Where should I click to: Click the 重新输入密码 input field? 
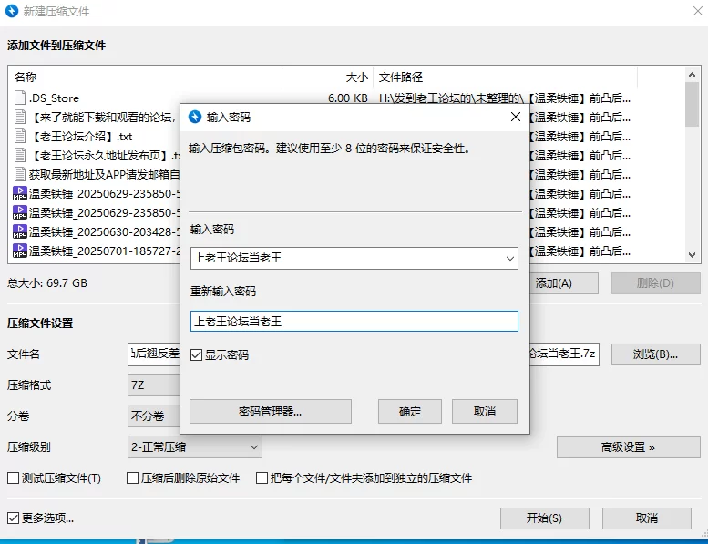(x=354, y=321)
